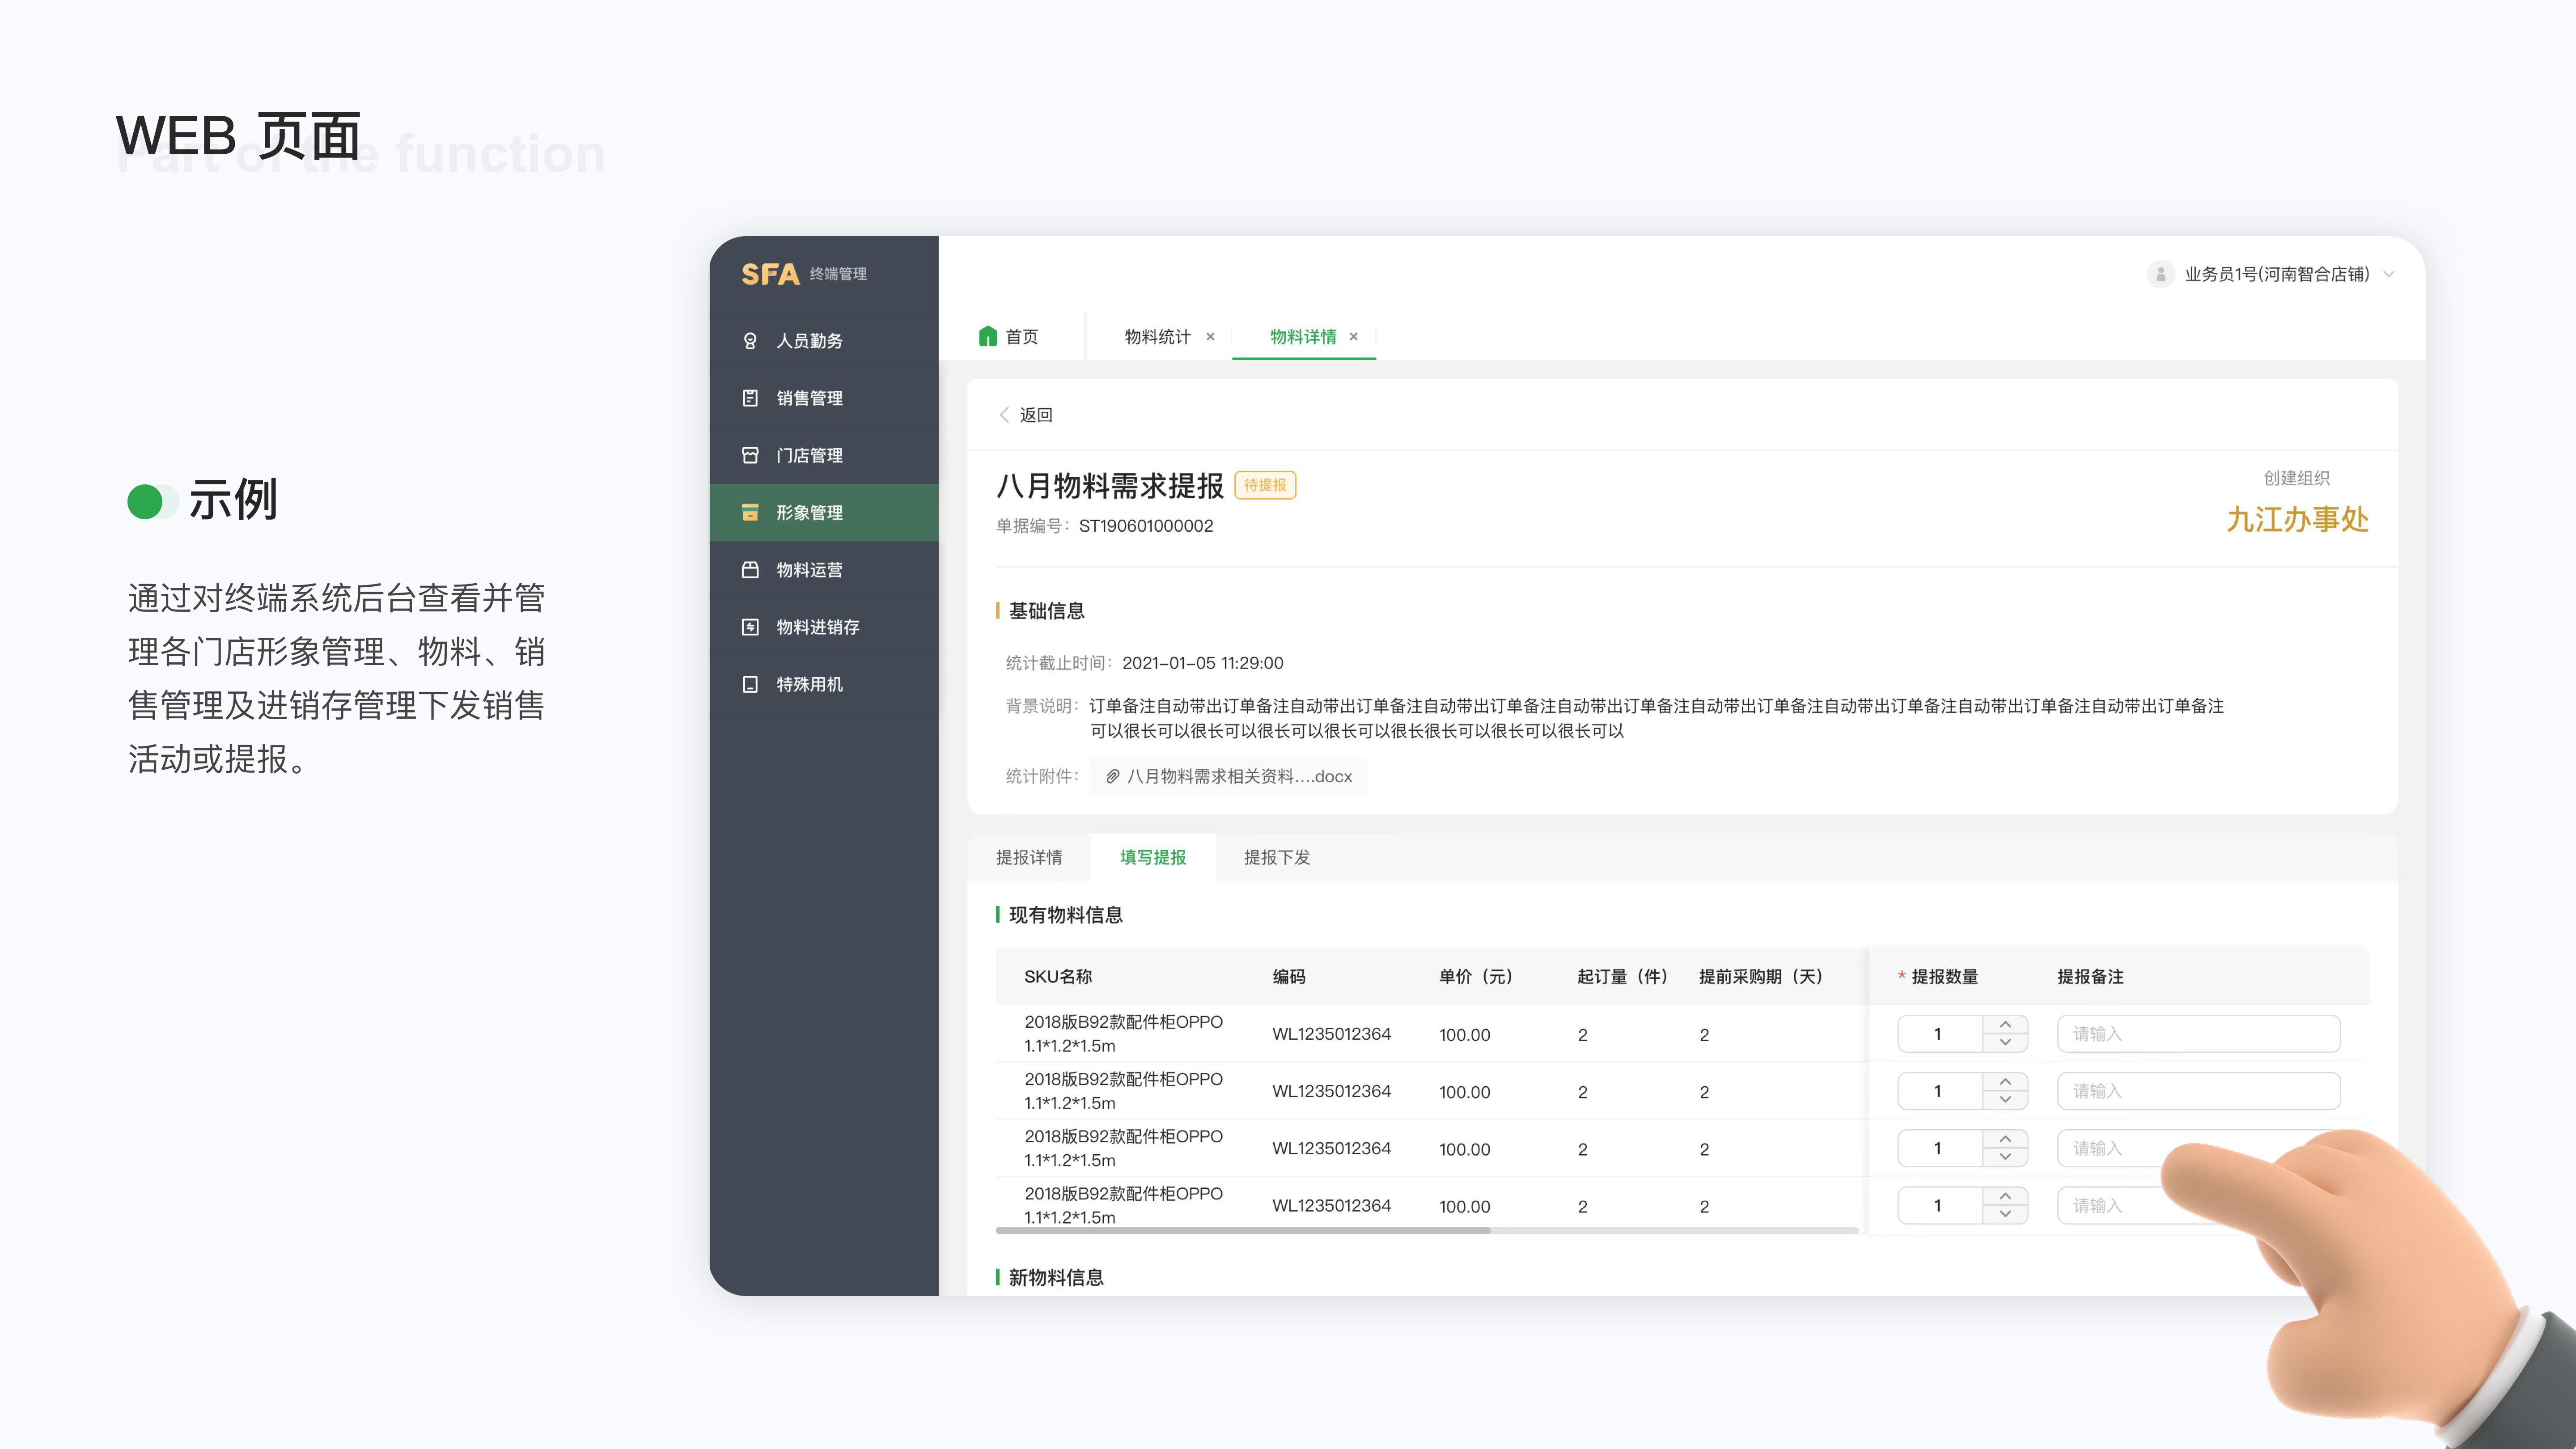Increase quantity in third table row
The height and width of the screenshot is (1449, 2576).
[2005, 1139]
